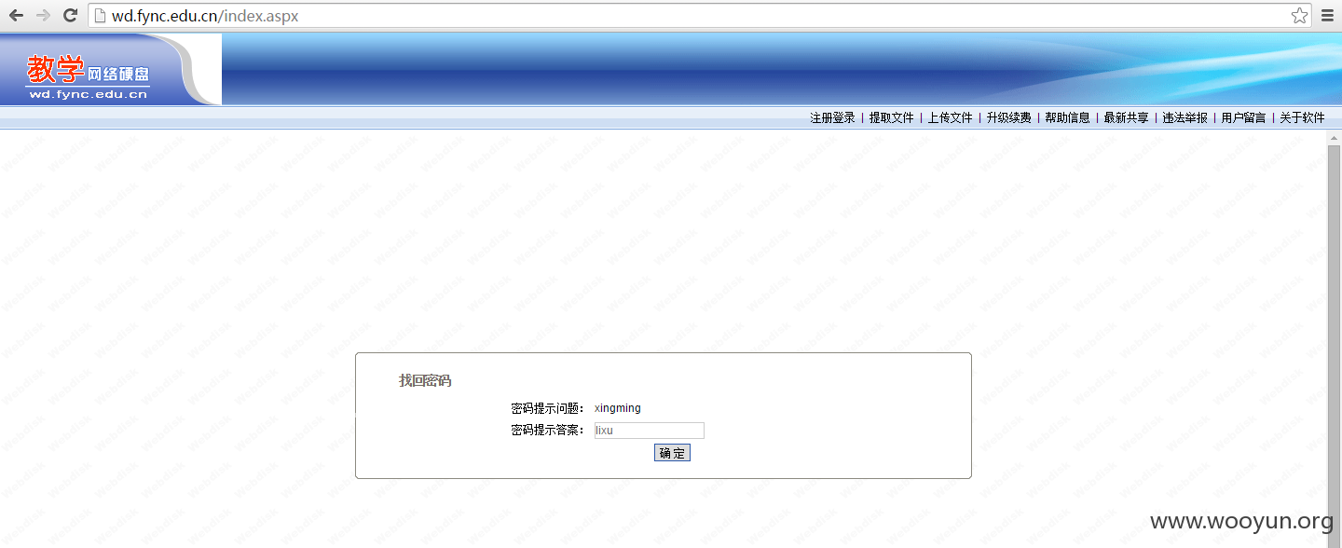Click the 找回密码 heading
The height and width of the screenshot is (548, 1342).
coord(425,381)
